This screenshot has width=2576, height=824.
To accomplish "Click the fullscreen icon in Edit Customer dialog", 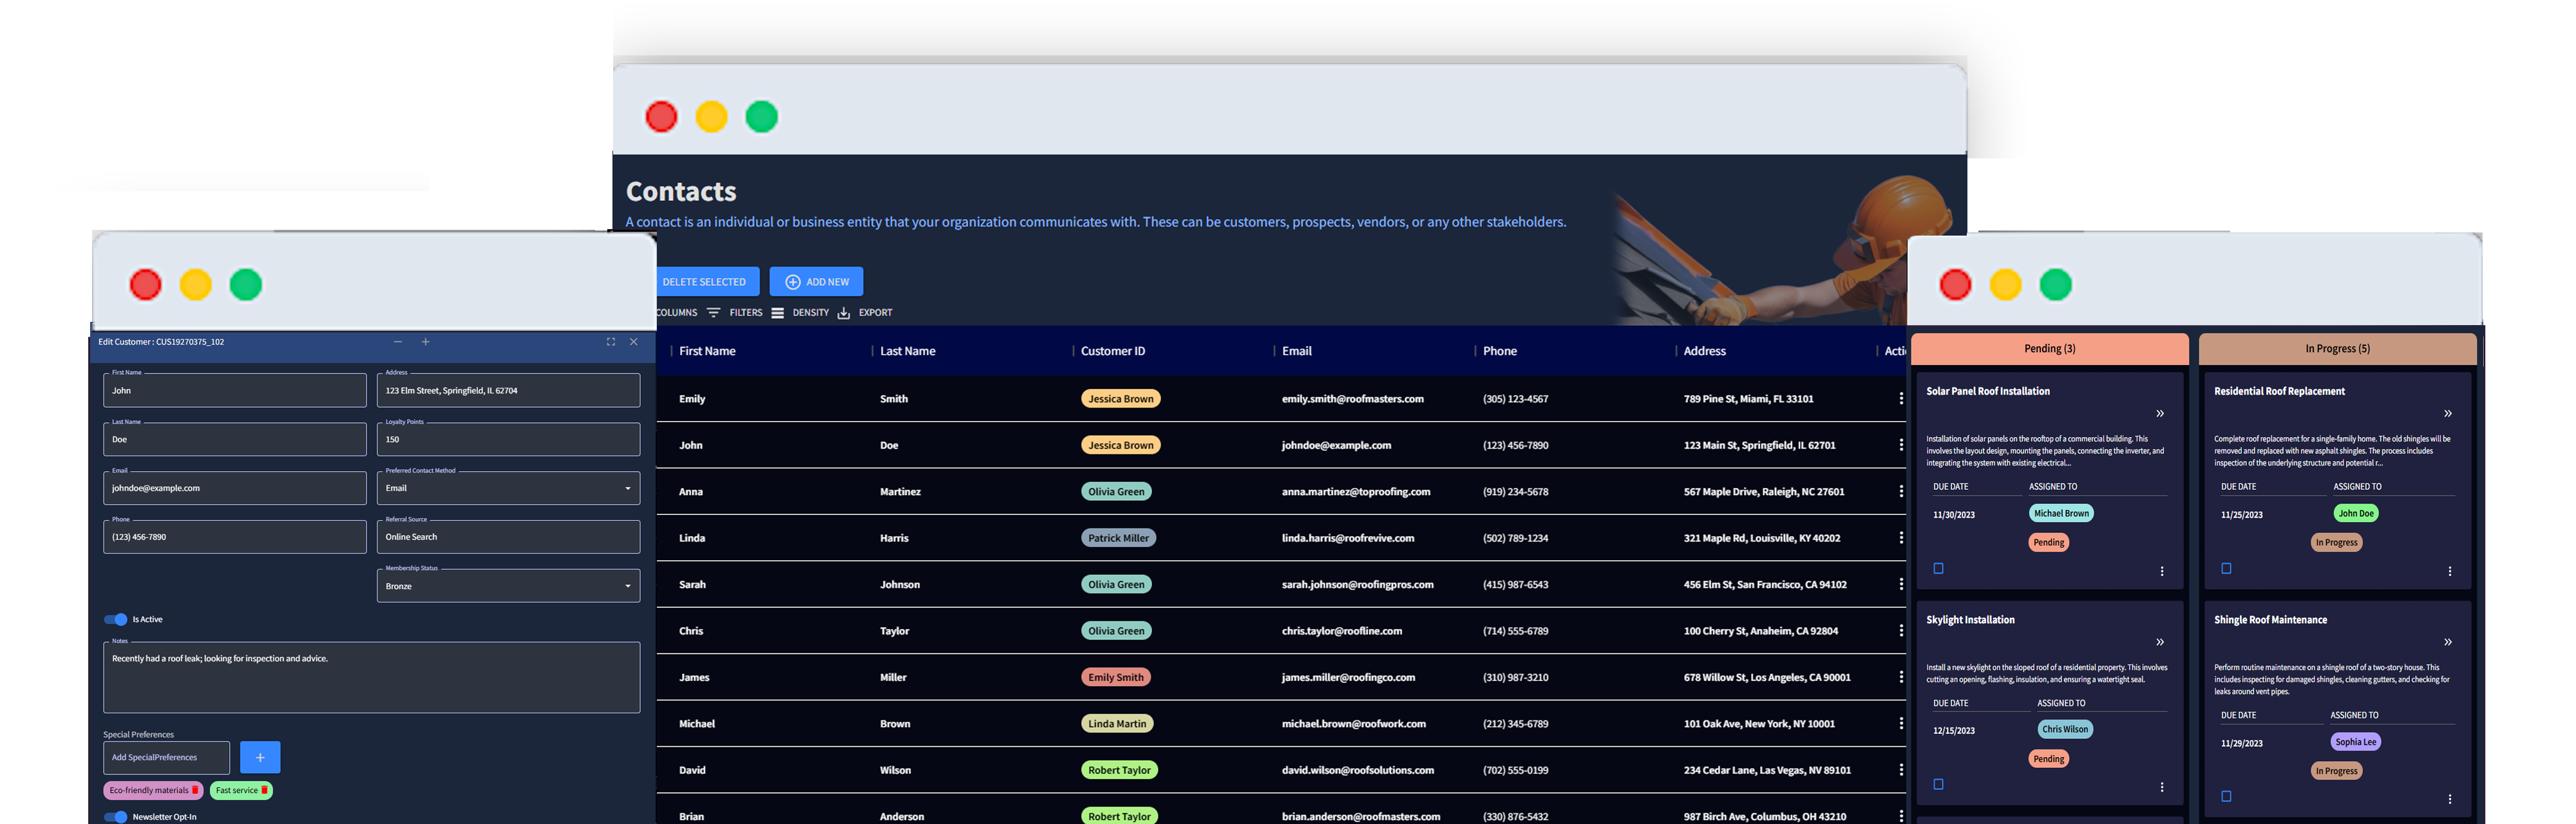I will tap(610, 342).
